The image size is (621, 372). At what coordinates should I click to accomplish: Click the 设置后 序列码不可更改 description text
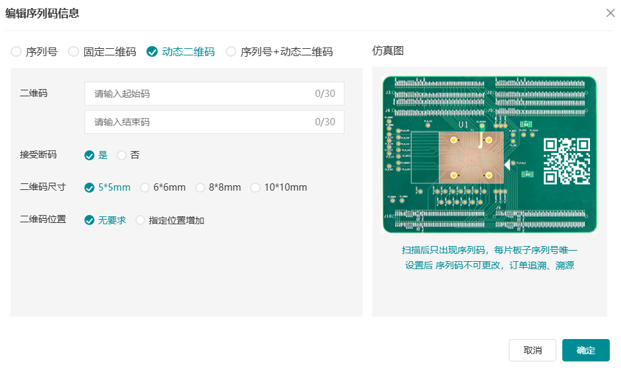[x=490, y=265]
